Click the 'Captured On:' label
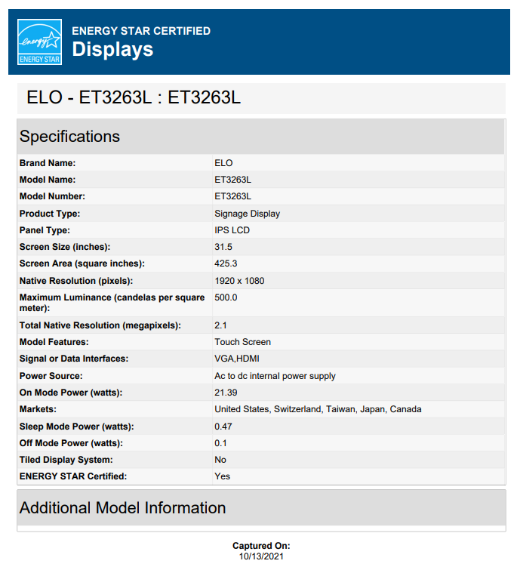 point(261,546)
